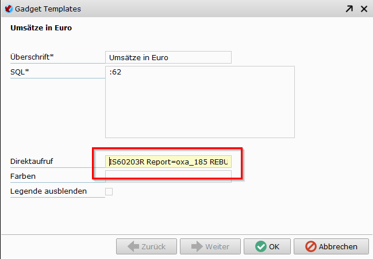Viewport: 373px width, 259px height.
Task: Cancel via the Abbrechen button
Action: click(331, 246)
